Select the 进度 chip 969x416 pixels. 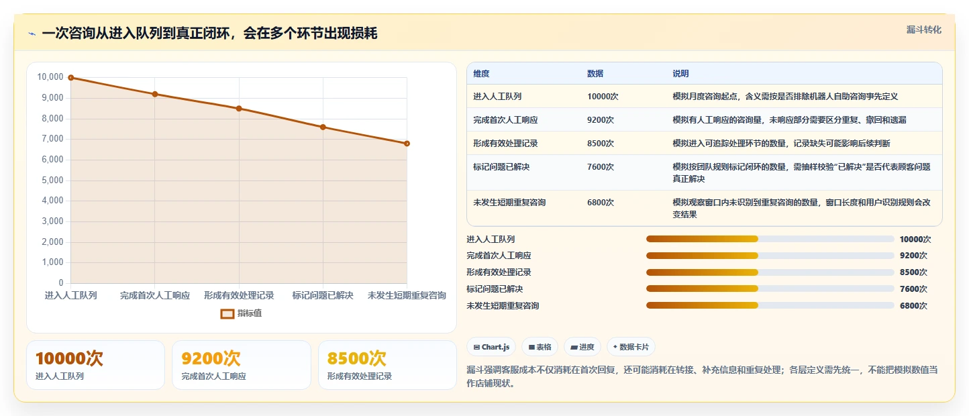tap(582, 347)
